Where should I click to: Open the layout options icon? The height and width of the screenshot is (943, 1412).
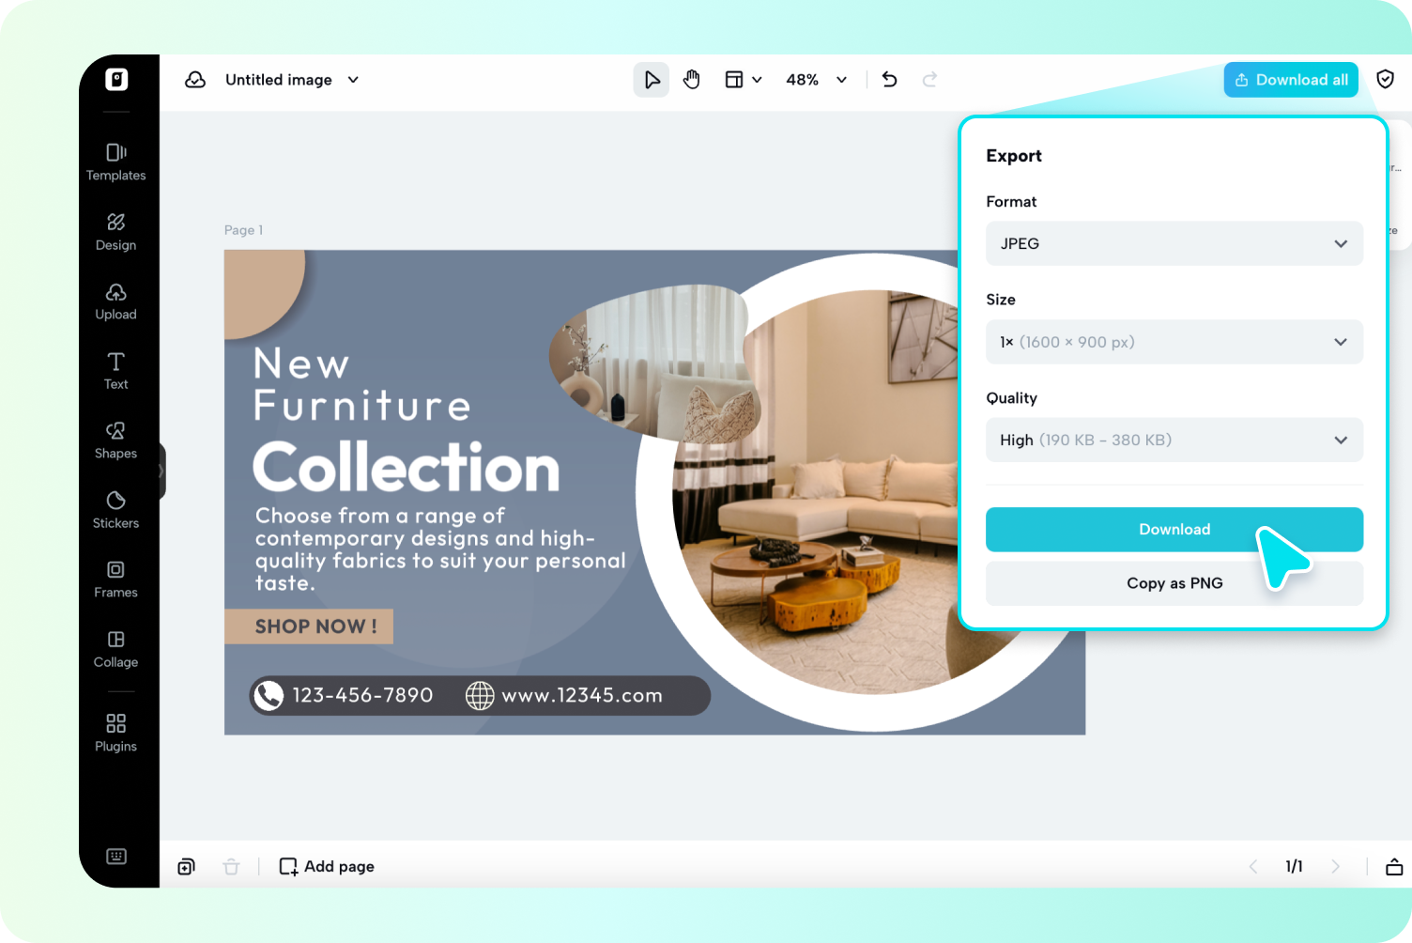[734, 80]
